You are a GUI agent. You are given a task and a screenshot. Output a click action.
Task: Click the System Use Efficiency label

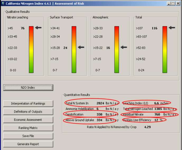point(137,120)
